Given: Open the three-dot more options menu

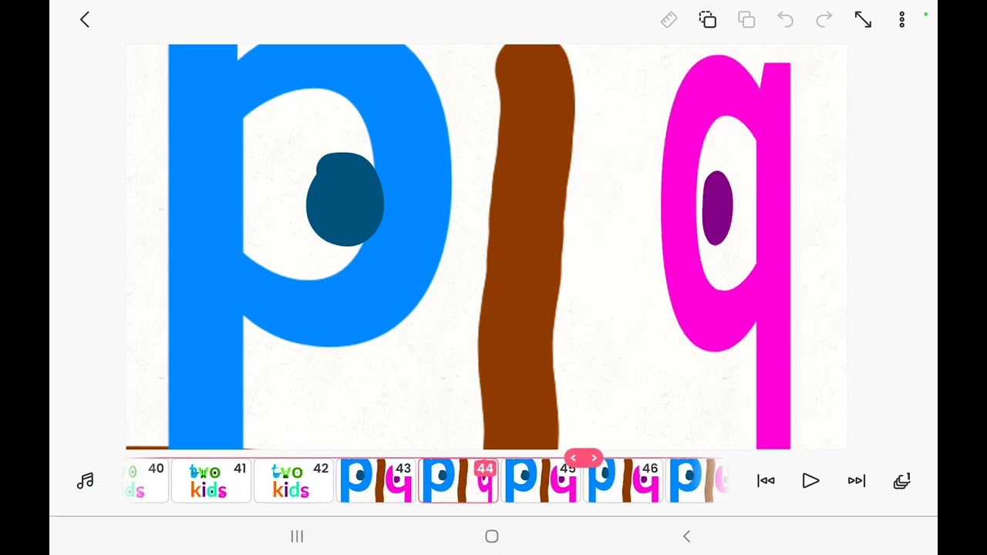Looking at the screenshot, I should [901, 20].
